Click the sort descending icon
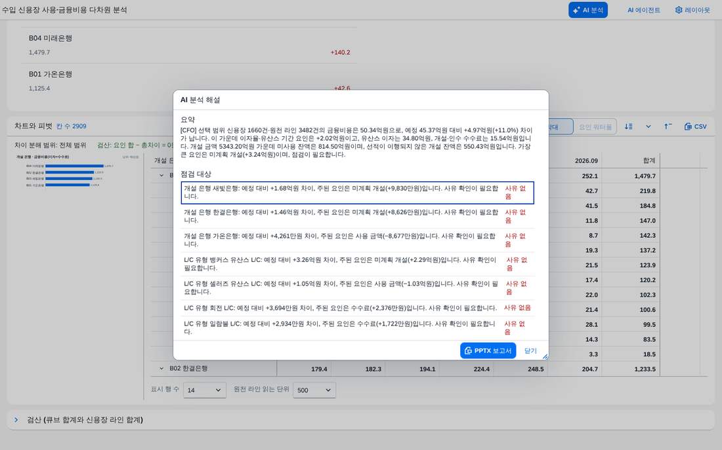This screenshot has width=722, height=450. pyautogui.click(x=629, y=126)
